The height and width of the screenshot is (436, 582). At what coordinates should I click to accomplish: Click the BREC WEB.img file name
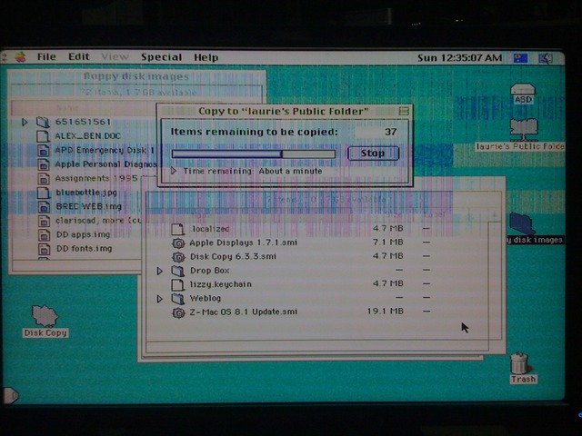point(89,206)
